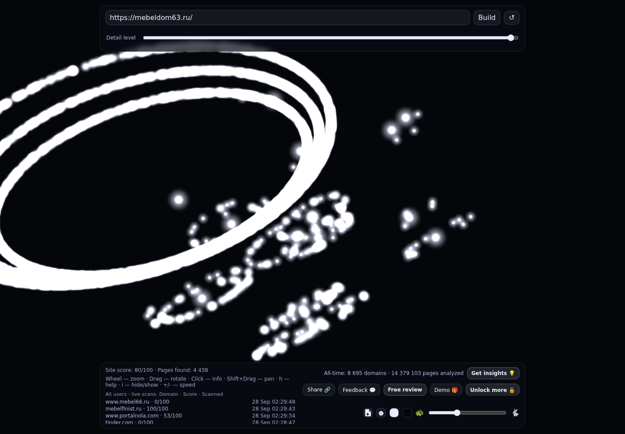Open the Feedback button

(359, 390)
